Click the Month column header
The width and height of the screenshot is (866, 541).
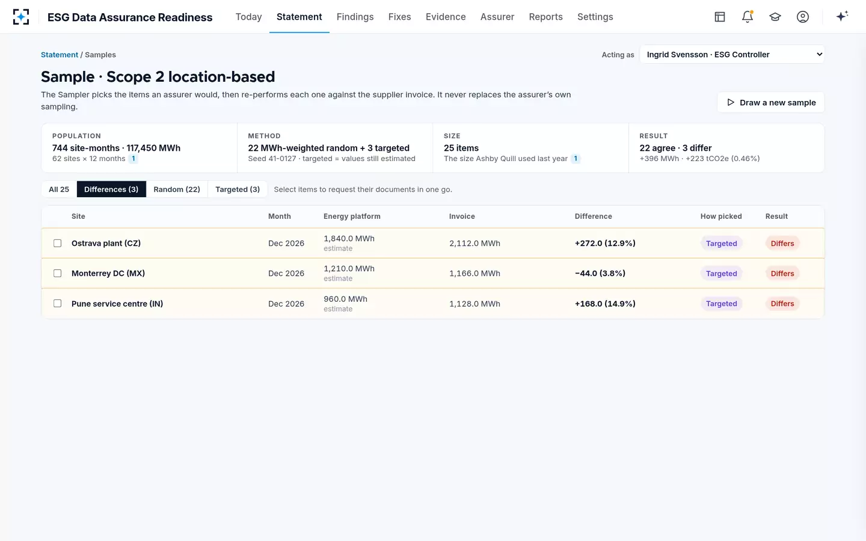[280, 216]
